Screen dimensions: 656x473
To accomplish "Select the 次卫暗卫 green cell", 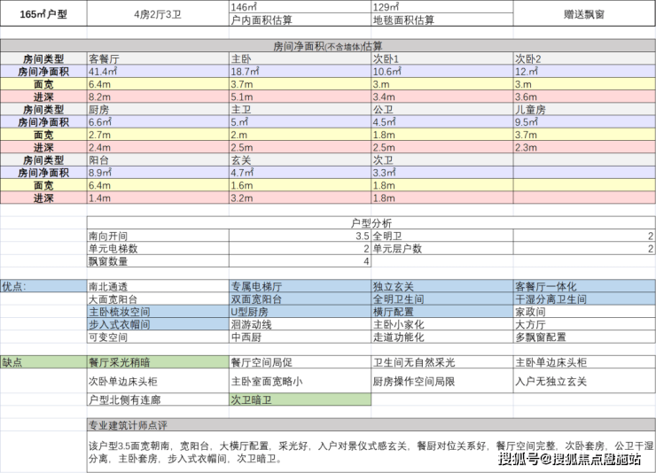I will coord(299,399).
